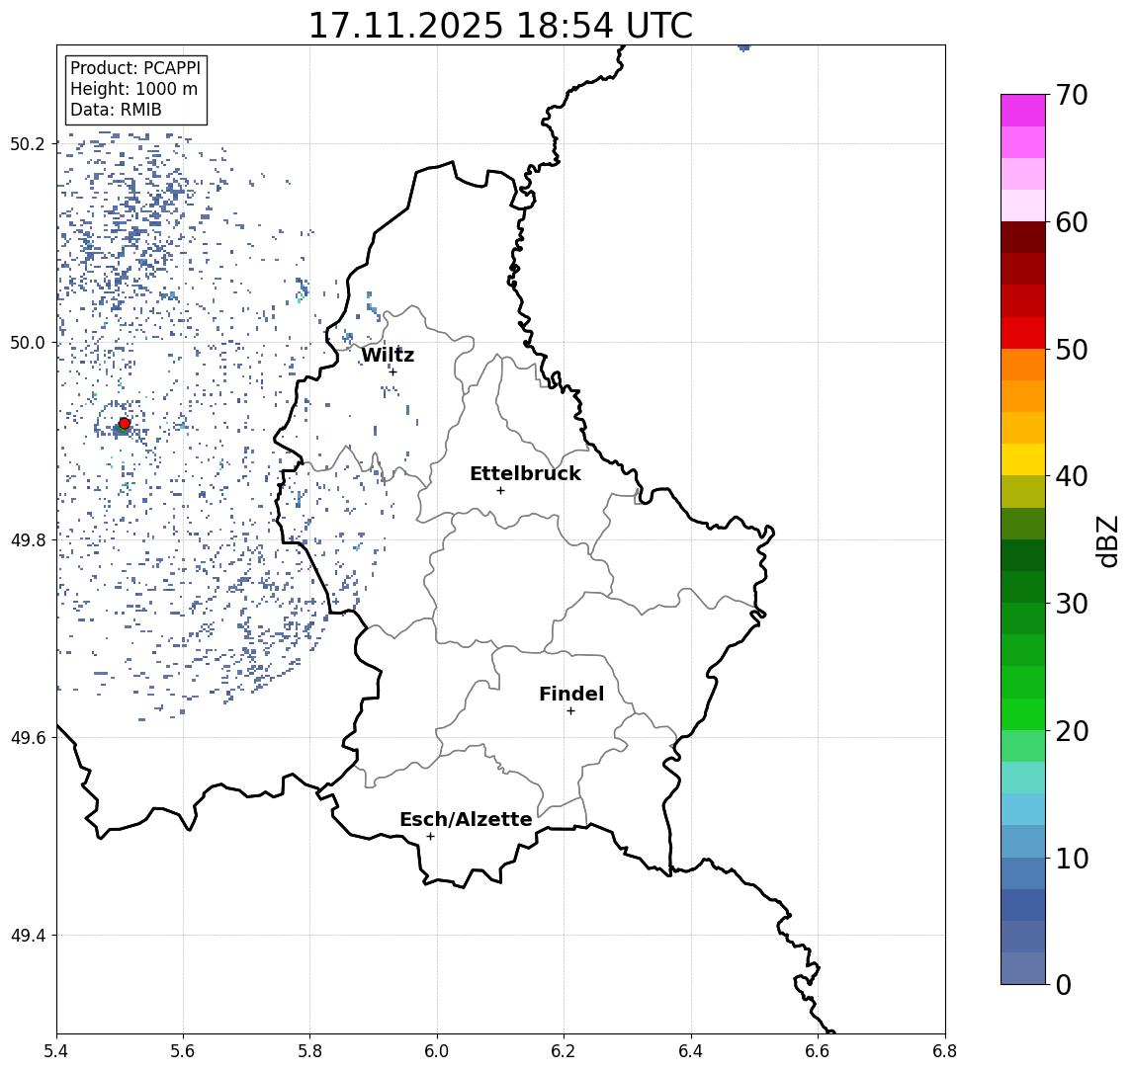Click the latitude tick label '50.2'
The image size is (1132, 1071).
pyautogui.click(x=28, y=143)
